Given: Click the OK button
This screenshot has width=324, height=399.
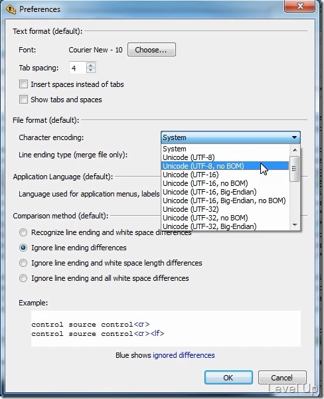Looking at the screenshot, I should pyautogui.click(x=228, y=378).
